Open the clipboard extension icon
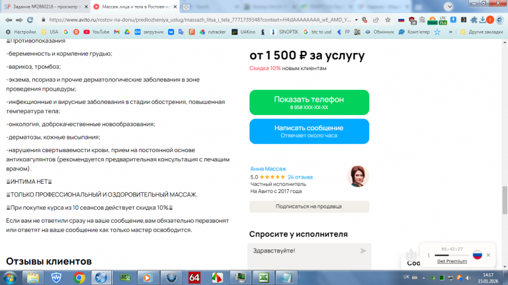Image resolution: width=508 pixels, height=285 pixels. pos(422,20)
